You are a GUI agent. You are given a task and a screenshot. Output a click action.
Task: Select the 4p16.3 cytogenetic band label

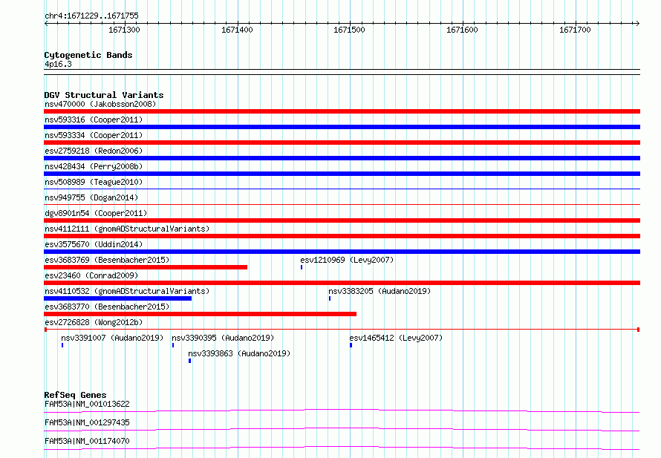[58, 64]
